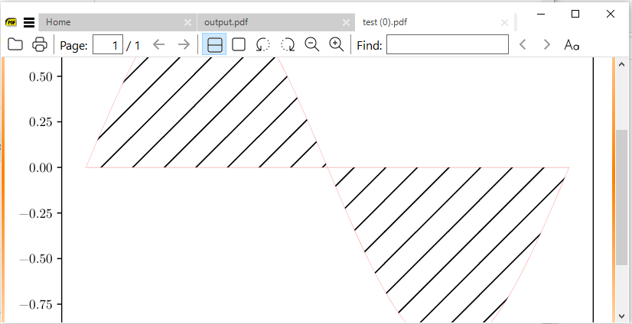Click the Page: label
The width and height of the screenshot is (632, 324).
73,46
